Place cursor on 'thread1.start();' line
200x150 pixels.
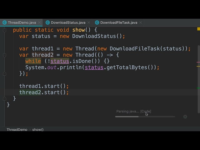pyautogui.click(x=44, y=86)
